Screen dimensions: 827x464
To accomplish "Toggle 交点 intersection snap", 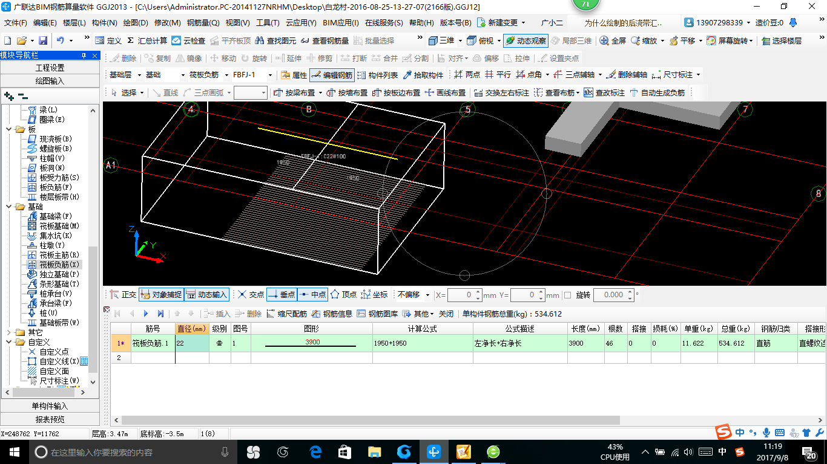I will [250, 295].
